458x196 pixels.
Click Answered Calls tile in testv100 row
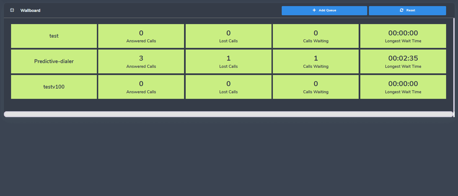(x=141, y=87)
